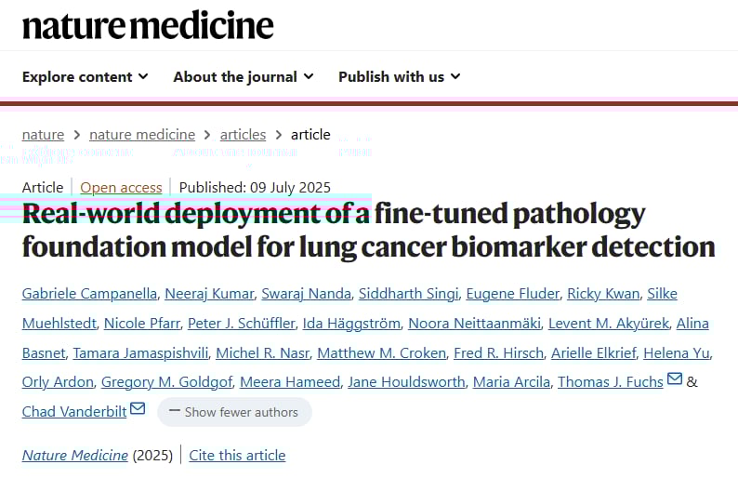This screenshot has width=738, height=478.
Task: Expand the Explore content menu
Action: pos(85,76)
